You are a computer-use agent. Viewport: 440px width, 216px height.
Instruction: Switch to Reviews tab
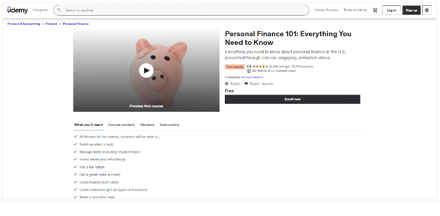[148, 125]
